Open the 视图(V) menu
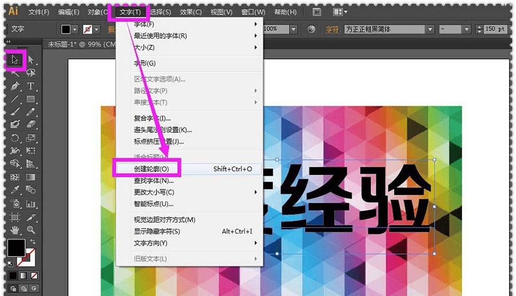516x296 pixels. click(x=221, y=12)
